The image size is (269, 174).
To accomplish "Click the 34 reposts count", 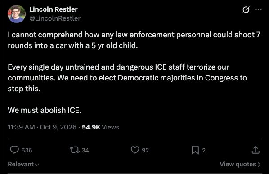I will (85, 150).
